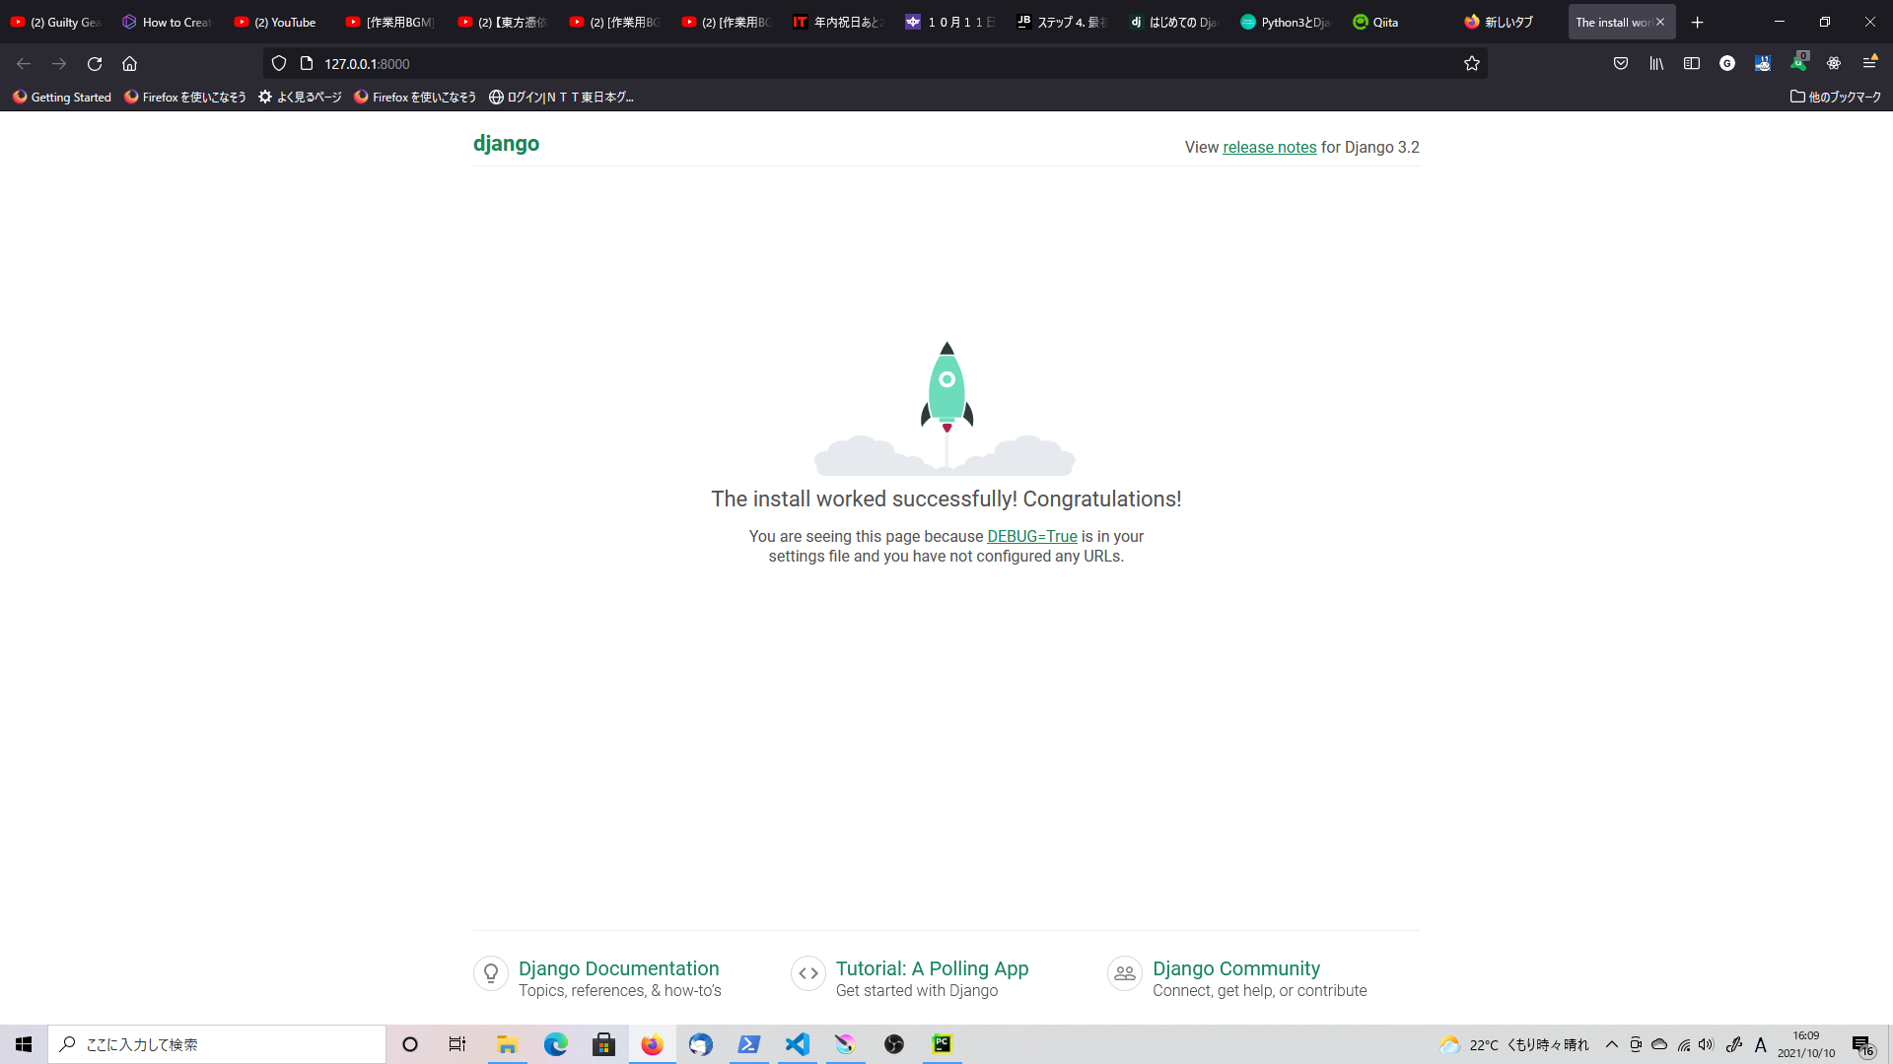Bookmark this page with star icon
1893x1064 pixels.
(1471, 64)
